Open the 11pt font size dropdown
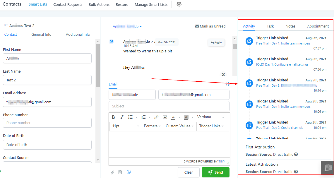Screen dimensions: 334x178 click(126, 126)
